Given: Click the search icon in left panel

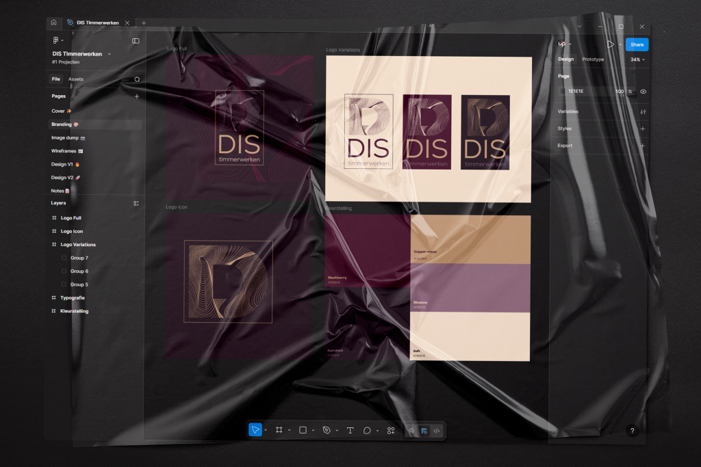Looking at the screenshot, I should point(137,79).
